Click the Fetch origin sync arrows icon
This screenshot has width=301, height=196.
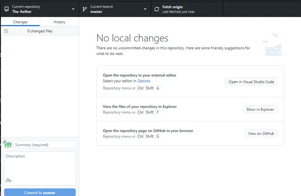tap(157, 9)
